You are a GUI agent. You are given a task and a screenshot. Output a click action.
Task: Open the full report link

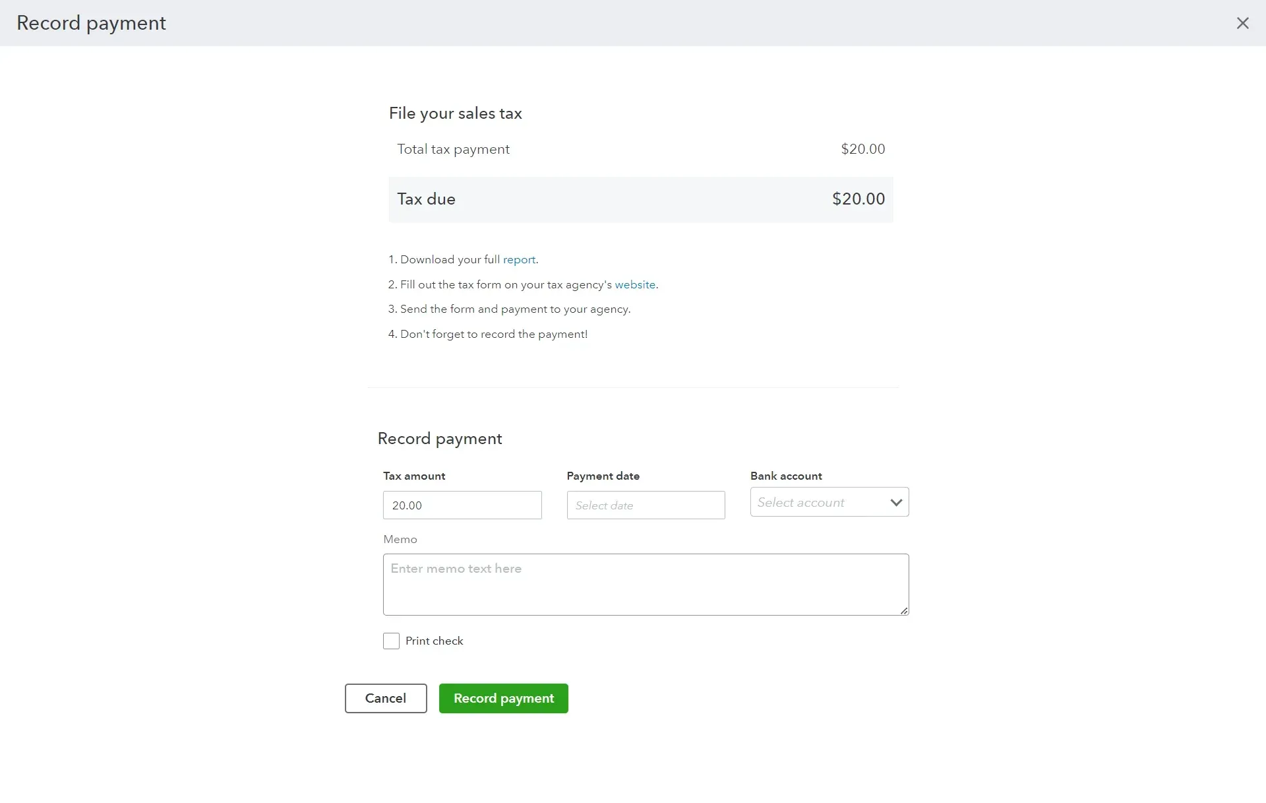coord(519,260)
